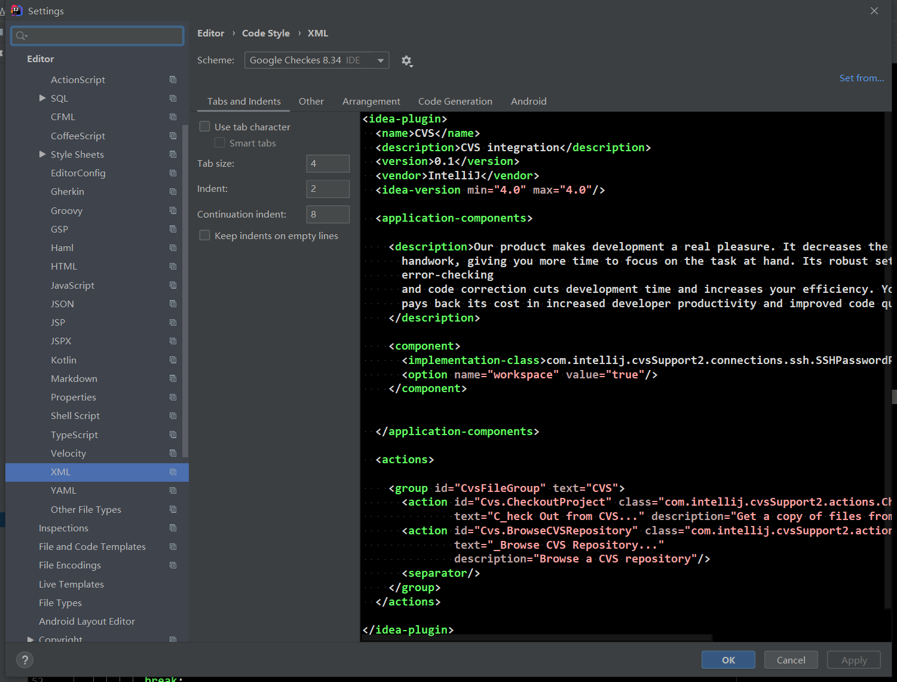Expand the Style Sheets tree node

point(42,154)
